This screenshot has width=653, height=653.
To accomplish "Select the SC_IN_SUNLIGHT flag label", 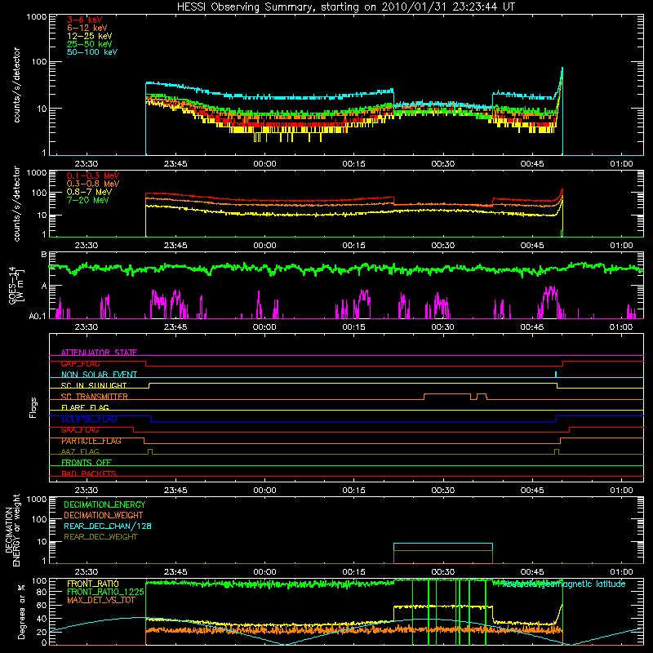I will (x=94, y=385).
